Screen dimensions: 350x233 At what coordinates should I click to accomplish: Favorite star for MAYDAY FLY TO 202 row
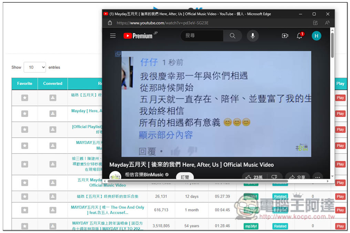coord(24,226)
